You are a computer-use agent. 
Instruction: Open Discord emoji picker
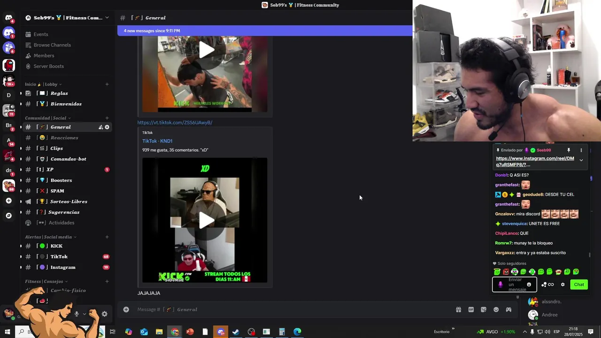(496, 309)
